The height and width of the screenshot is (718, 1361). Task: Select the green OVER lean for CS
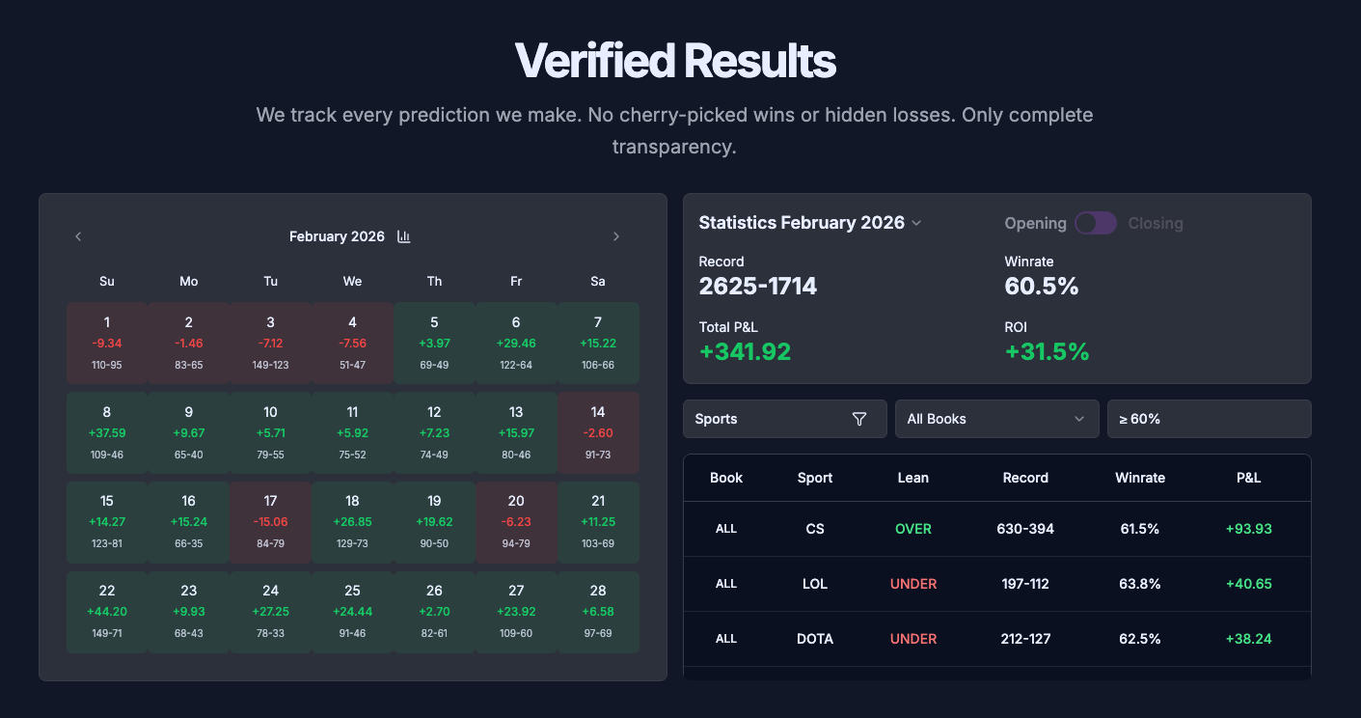coord(912,529)
